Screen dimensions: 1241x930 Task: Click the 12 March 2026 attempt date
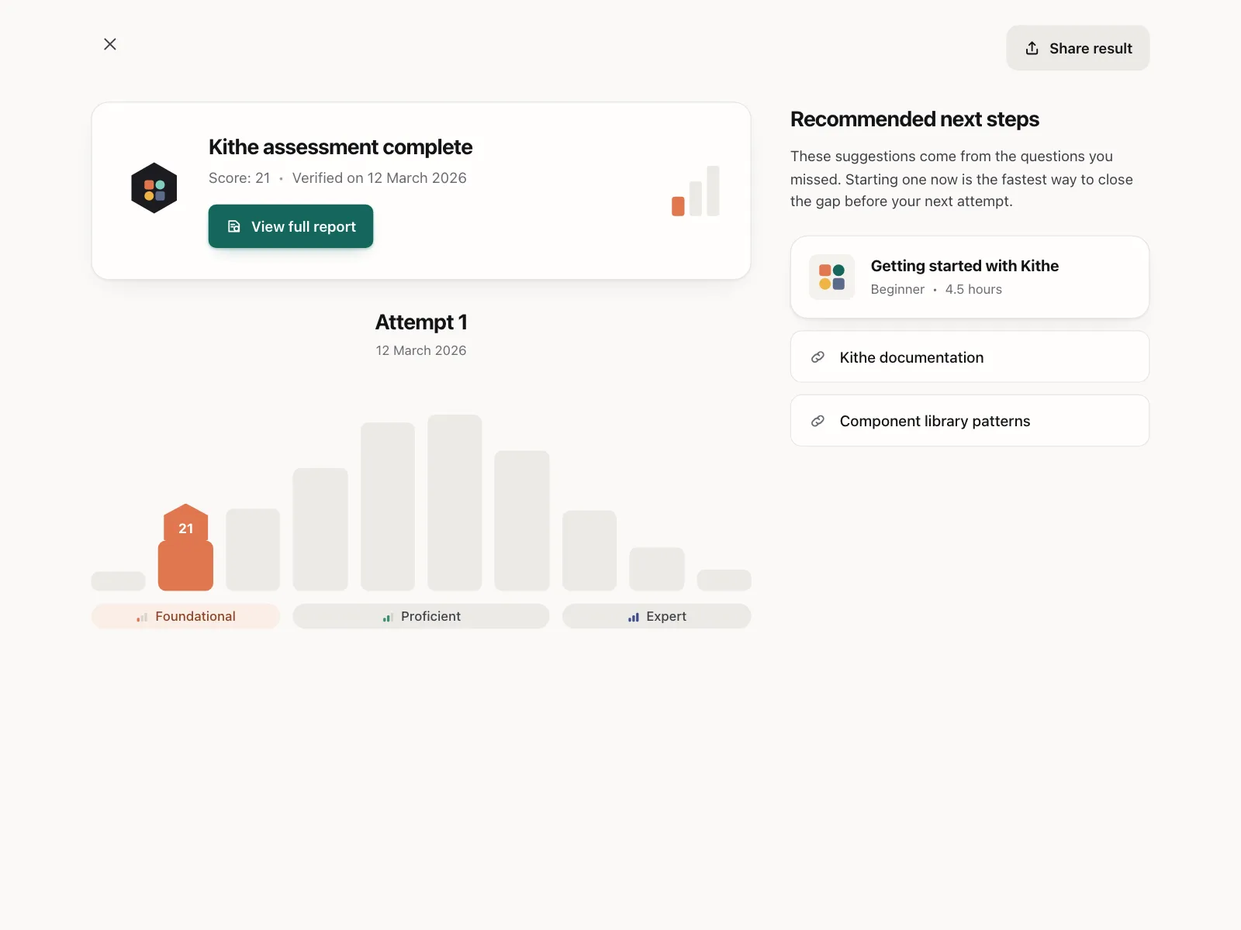click(x=421, y=350)
